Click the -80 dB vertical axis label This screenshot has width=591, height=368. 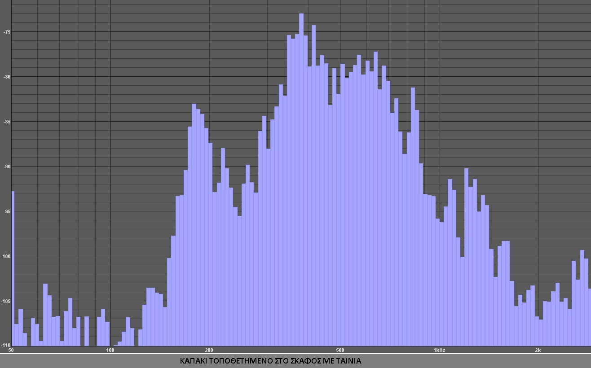click(7, 77)
